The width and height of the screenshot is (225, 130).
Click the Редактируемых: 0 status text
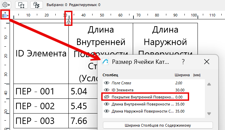click(85, 5)
